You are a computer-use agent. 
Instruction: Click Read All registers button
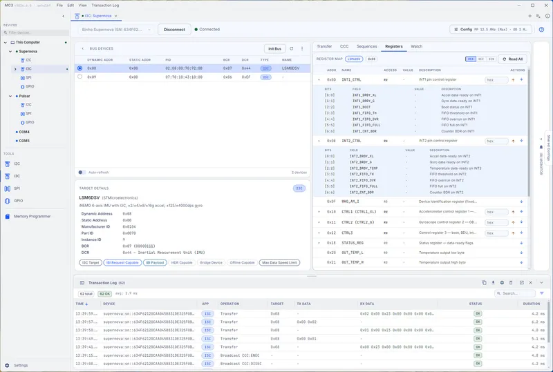click(512, 59)
